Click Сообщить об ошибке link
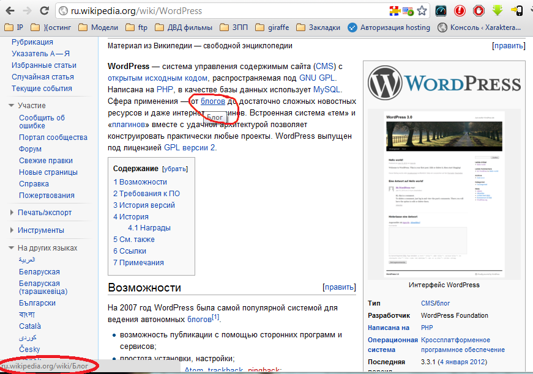 pyautogui.click(x=42, y=122)
